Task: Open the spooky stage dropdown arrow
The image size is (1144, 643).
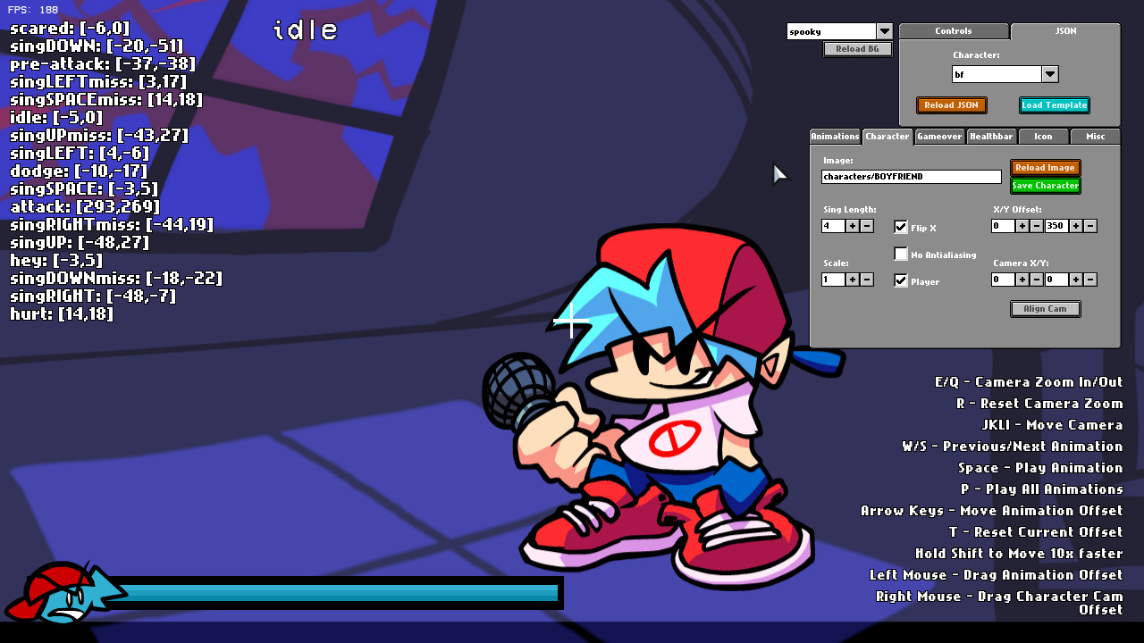Action: click(885, 31)
